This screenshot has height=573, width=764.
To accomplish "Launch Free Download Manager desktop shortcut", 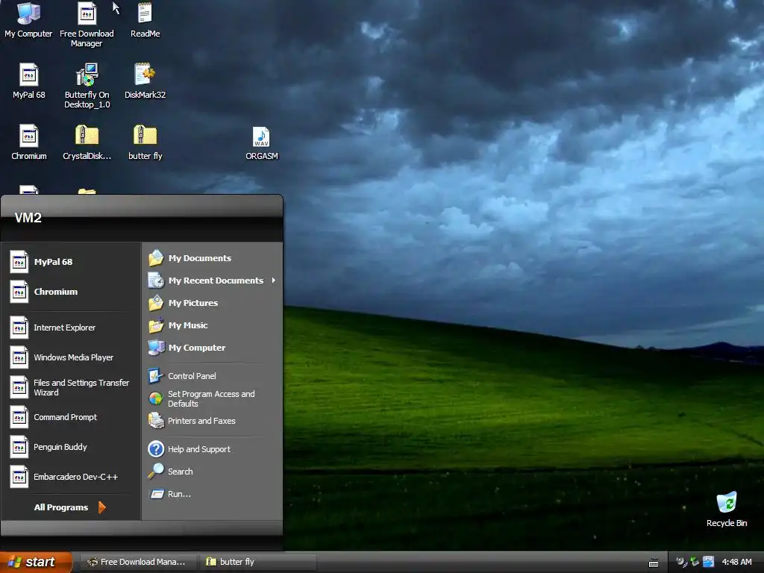I will (x=87, y=25).
